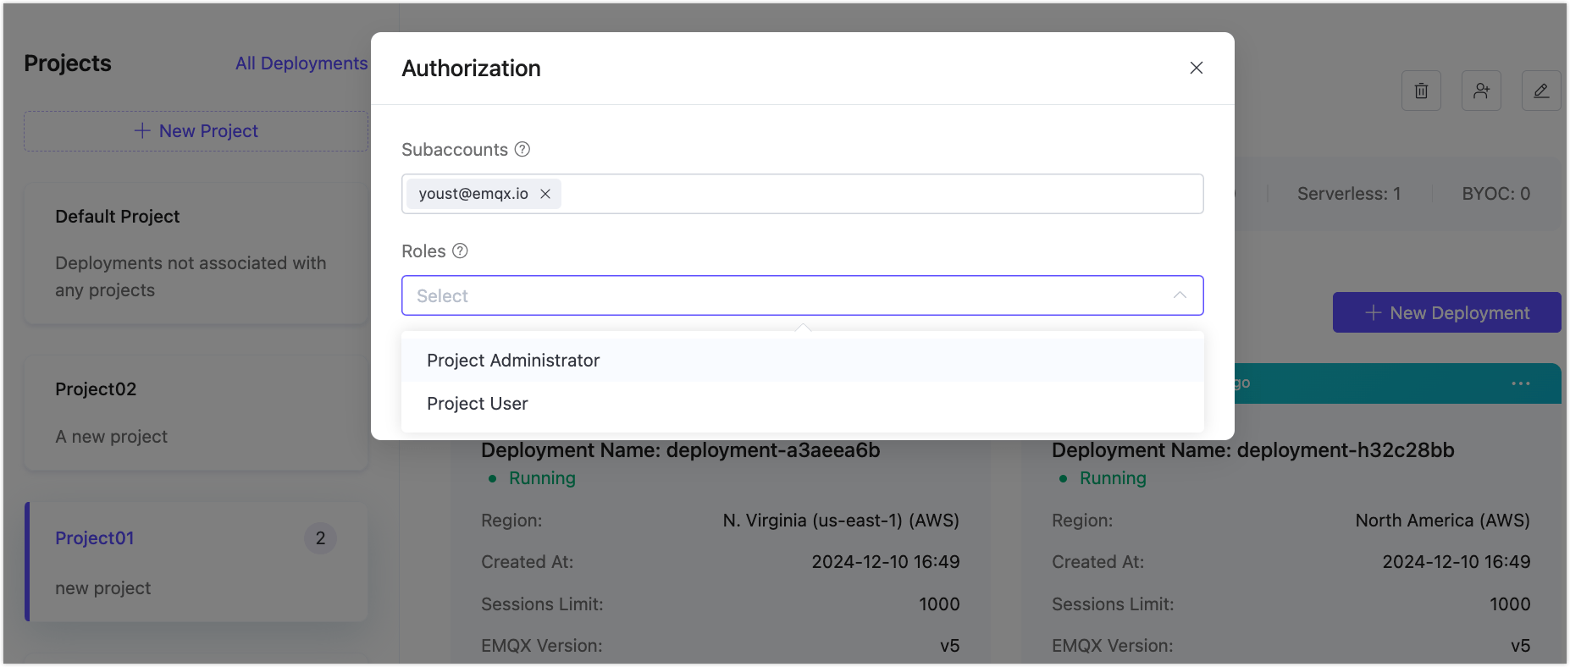Click the New Project button

click(196, 131)
